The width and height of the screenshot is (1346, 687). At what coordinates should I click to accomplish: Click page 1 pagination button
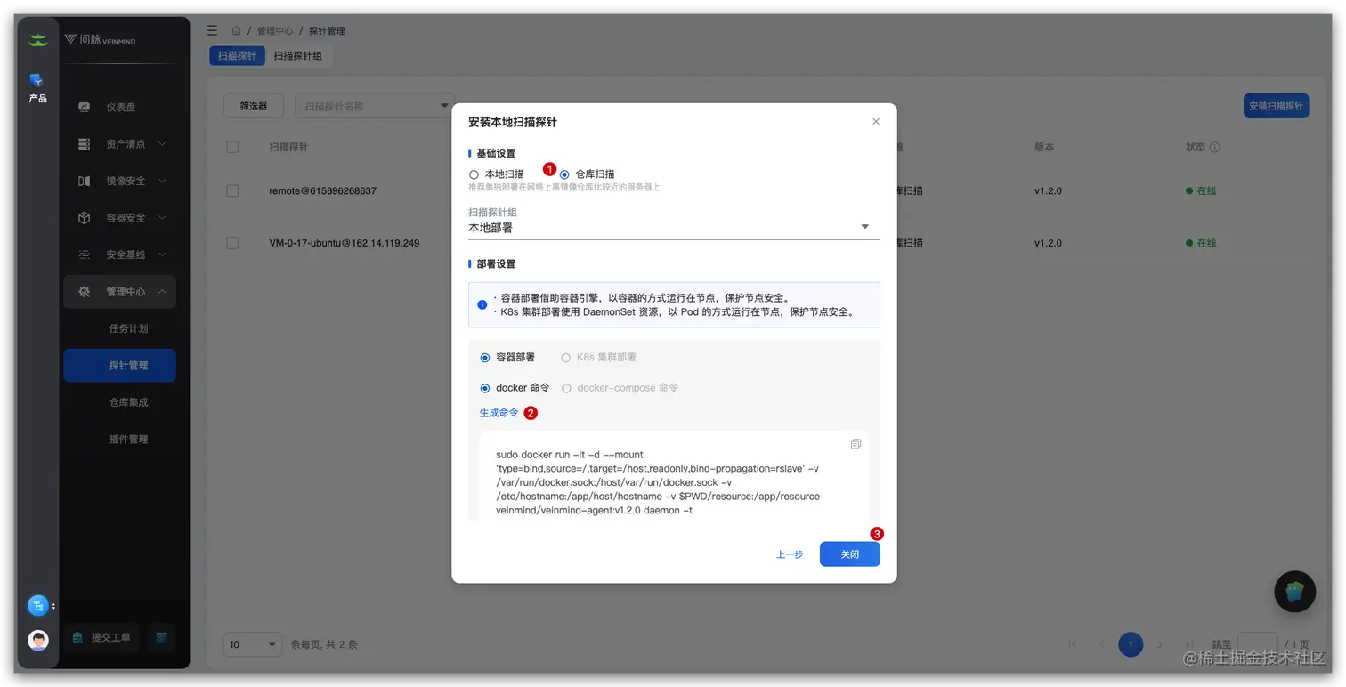point(1131,644)
